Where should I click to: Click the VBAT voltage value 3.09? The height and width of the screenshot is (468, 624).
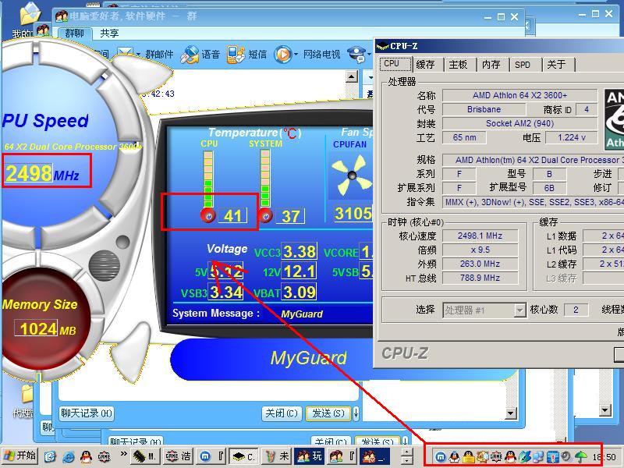300,292
